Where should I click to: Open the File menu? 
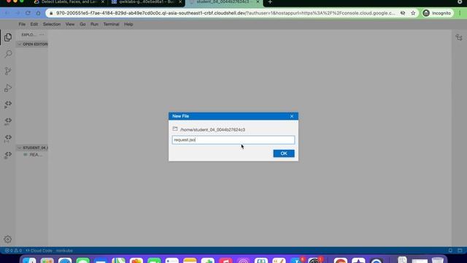(22, 24)
